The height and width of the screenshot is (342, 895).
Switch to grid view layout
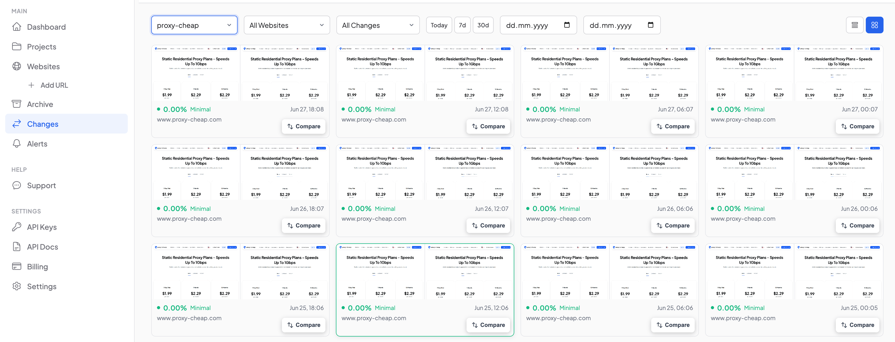coord(874,25)
